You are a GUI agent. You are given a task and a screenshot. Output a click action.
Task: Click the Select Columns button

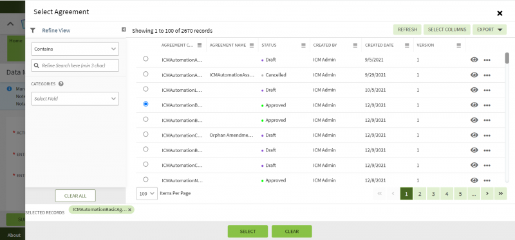(447, 30)
